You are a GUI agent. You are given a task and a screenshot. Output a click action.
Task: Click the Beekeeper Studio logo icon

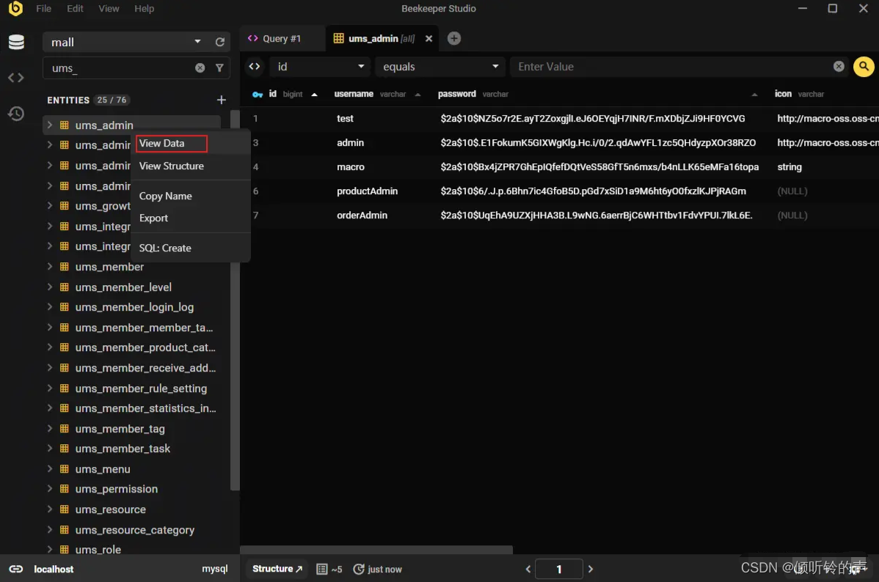tap(15, 8)
